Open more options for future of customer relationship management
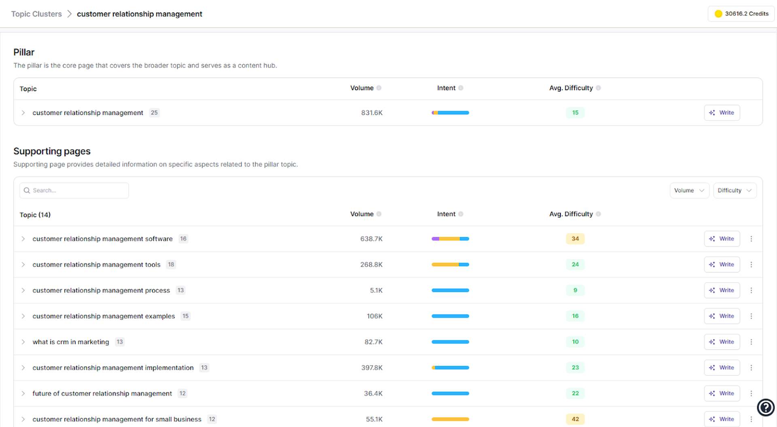 tap(751, 393)
